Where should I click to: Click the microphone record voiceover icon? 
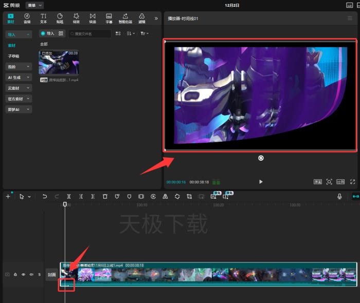339,197
